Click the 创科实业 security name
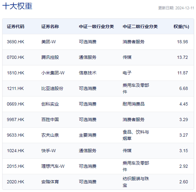196x192 pixels. tap(50, 104)
